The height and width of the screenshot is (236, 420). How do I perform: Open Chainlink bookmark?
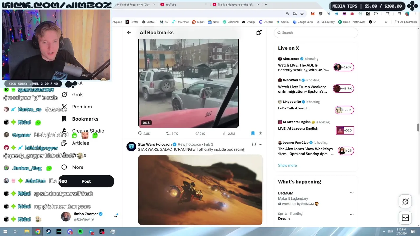[x=231, y=22]
